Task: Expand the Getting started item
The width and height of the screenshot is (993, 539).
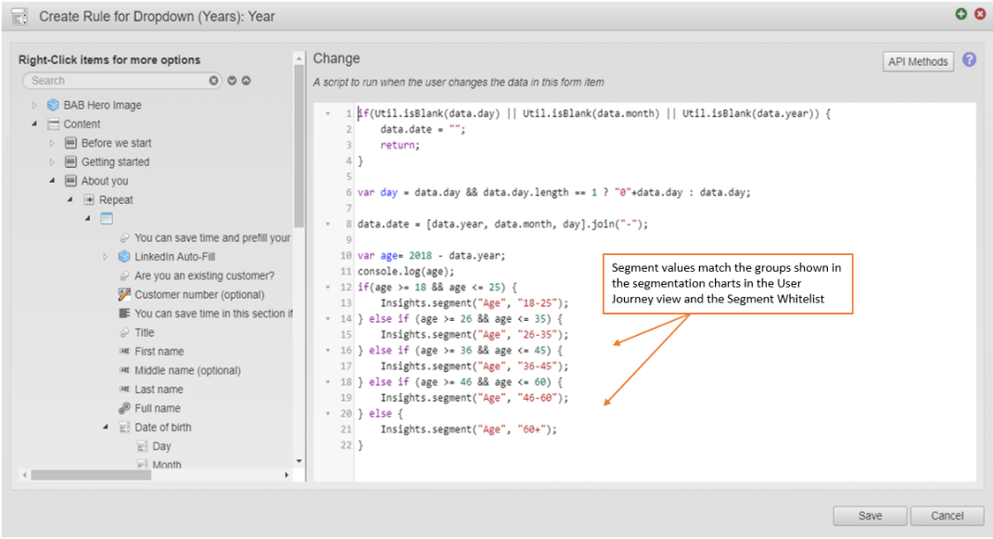Action: (53, 161)
